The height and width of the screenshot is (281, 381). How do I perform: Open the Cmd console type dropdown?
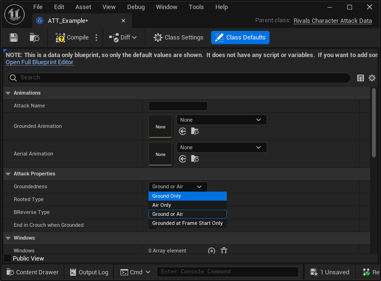(x=136, y=272)
